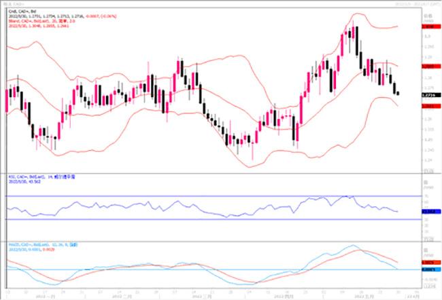Click the RSI indicator legend label
The image size is (442, 300).
34,175
